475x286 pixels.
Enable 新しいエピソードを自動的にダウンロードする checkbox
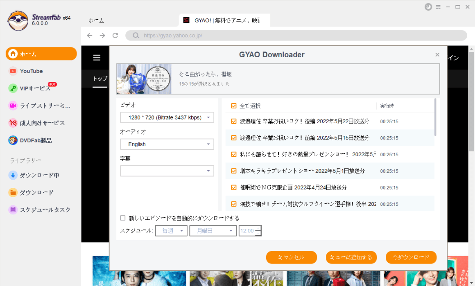coord(123,218)
